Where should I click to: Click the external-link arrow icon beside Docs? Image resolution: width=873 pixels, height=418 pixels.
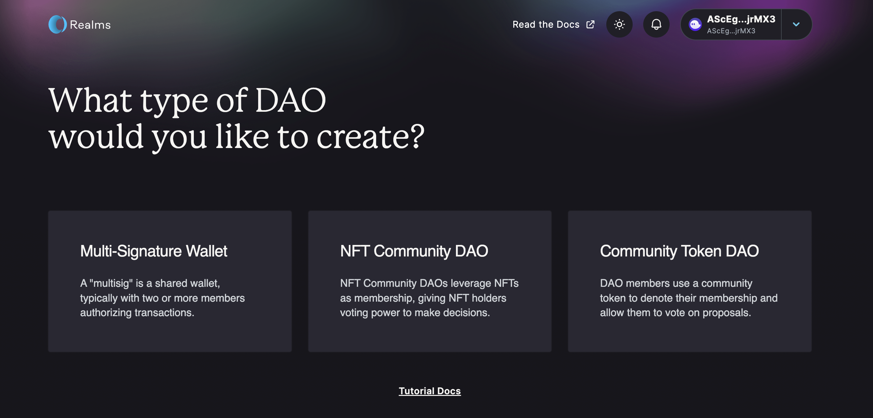click(590, 24)
